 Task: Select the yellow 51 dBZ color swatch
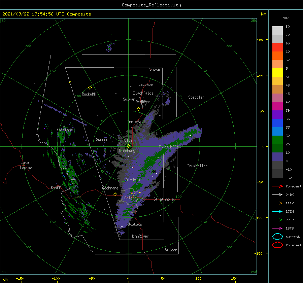point(277,72)
